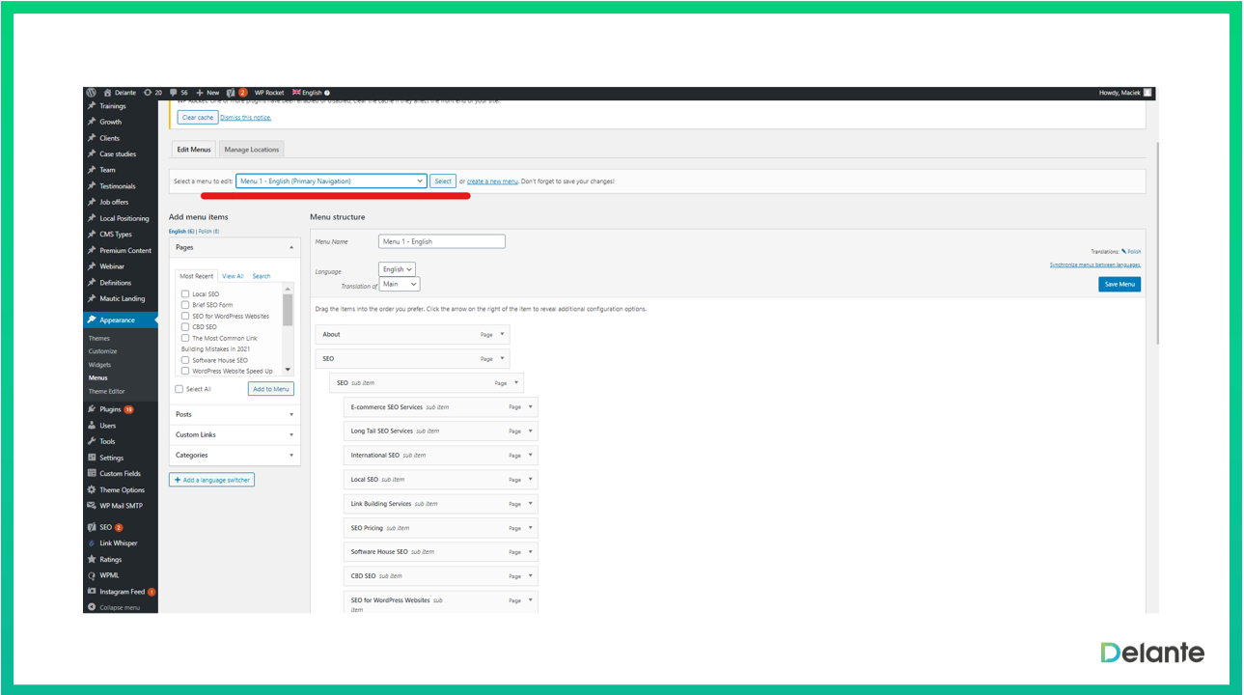Check the Local SEO page checkbox
Viewport: 1244px width, 695px height.
(x=185, y=293)
